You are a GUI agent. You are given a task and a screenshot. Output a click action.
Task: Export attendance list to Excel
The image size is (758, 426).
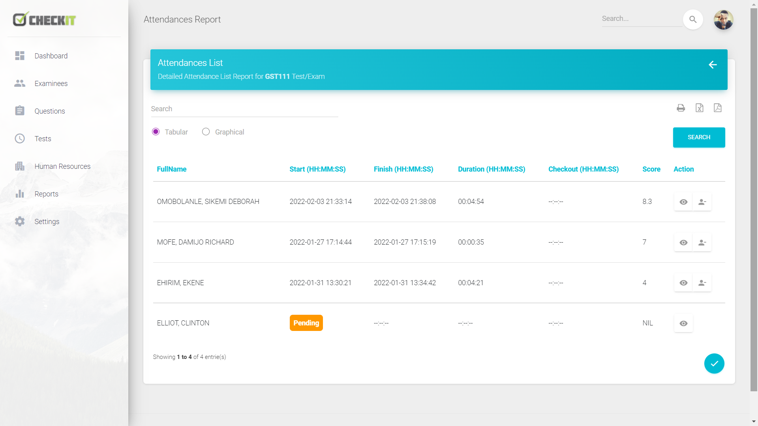699,108
